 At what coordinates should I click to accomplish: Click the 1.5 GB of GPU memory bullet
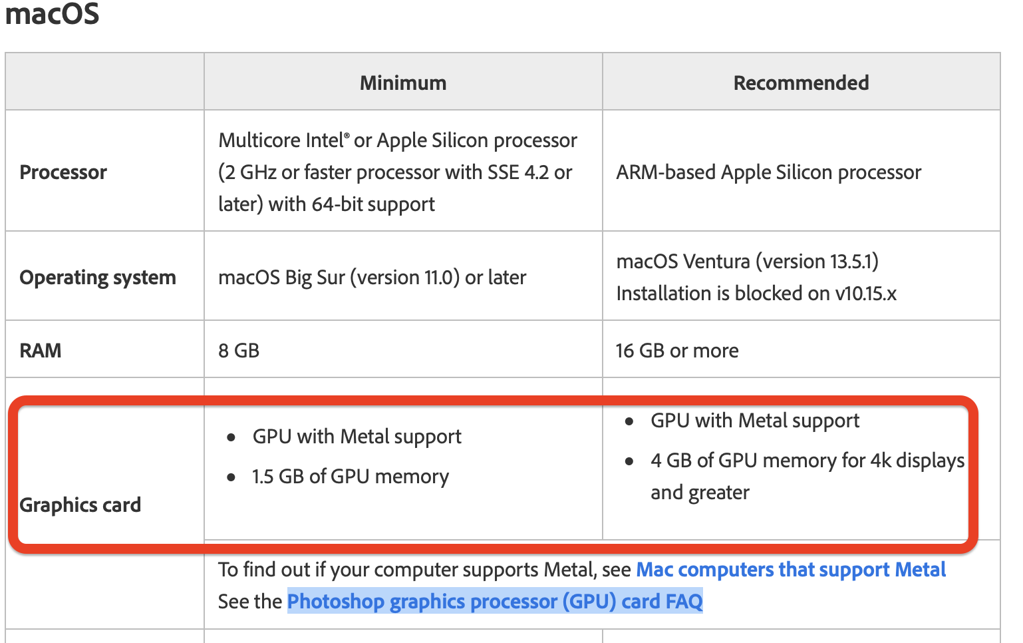coord(350,477)
